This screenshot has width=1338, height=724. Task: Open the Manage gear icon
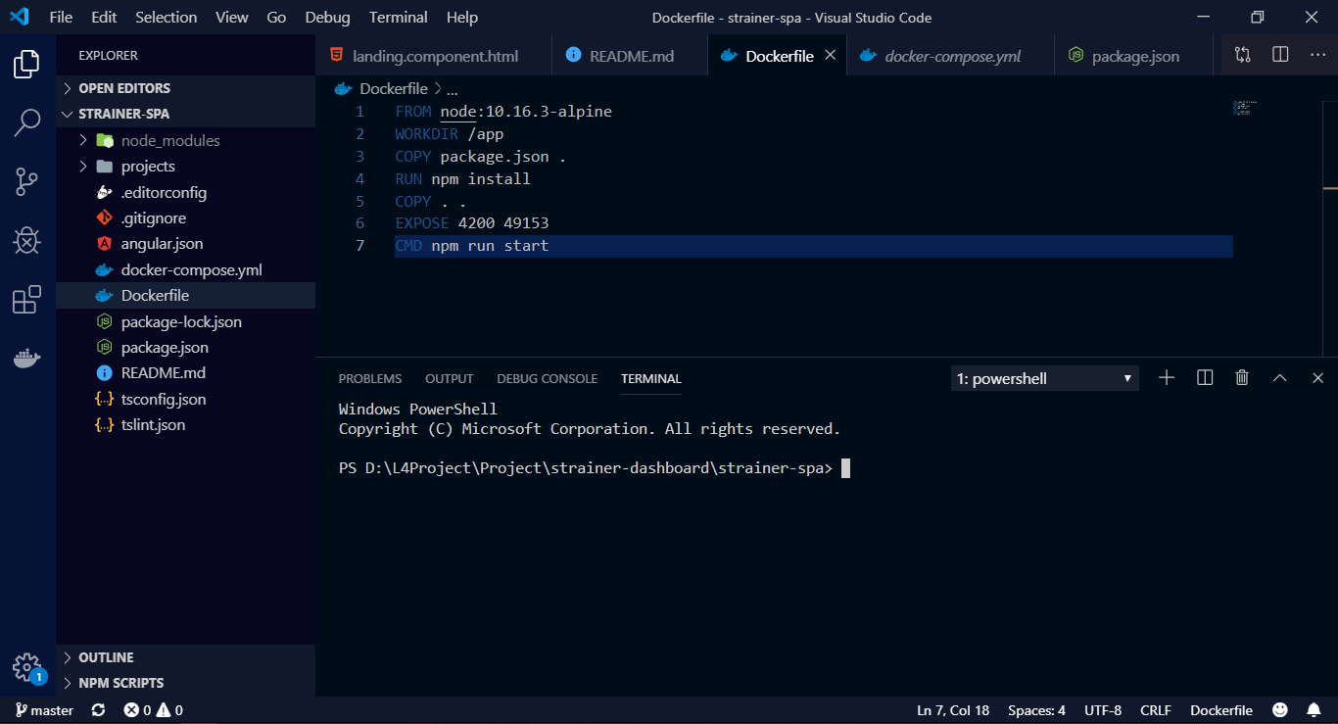26,667
